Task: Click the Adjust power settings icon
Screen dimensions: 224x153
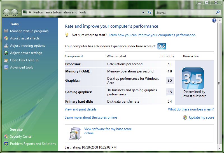Action: 6,53
